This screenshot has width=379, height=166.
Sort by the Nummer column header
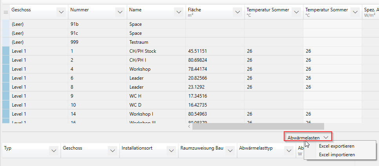click(x=80, y=10)
